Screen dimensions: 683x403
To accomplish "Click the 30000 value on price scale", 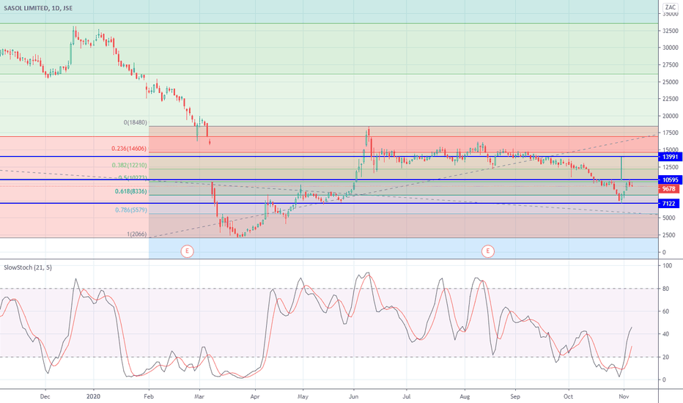I will [671, 48].
